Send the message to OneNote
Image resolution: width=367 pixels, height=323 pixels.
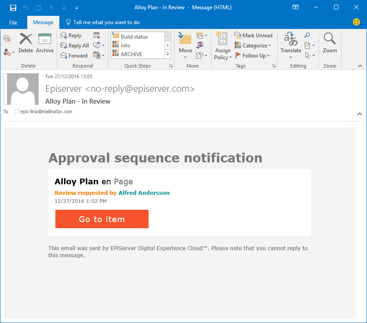pyautogui.click(x=201, y=45)
